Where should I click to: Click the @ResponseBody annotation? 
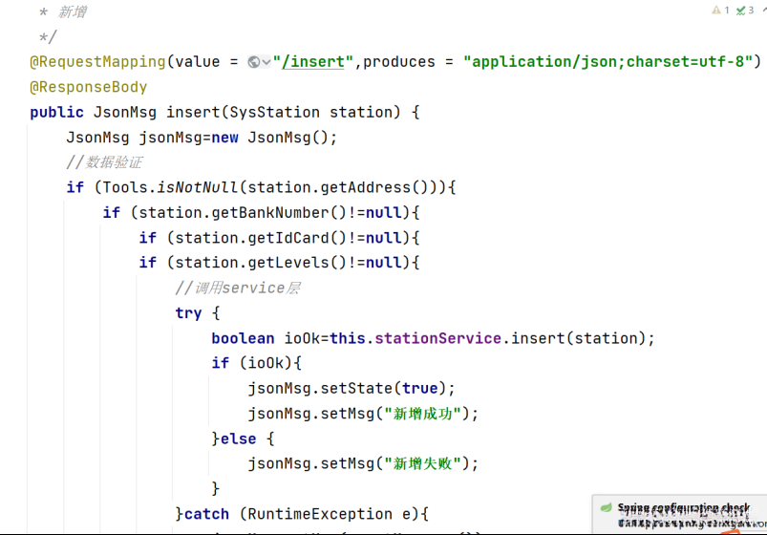[x=89, y=87]
